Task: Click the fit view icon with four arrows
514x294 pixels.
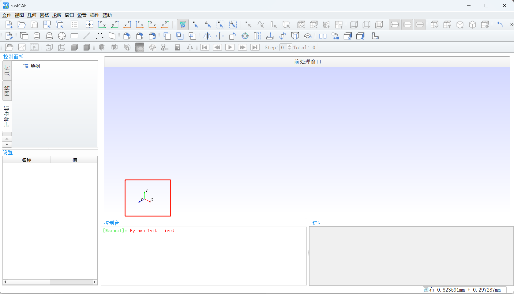Action: pyautogui.click(x=89, y=24)
